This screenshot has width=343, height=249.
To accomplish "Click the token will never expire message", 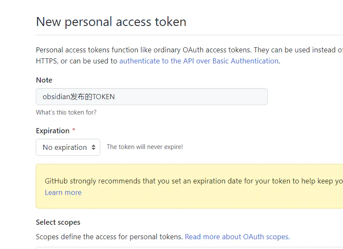I will click(145, 147).
